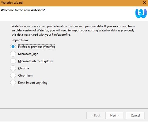Viewport: 148px width, 122px height.
Task: Cancel the import wizard
Action: point(135,116)
